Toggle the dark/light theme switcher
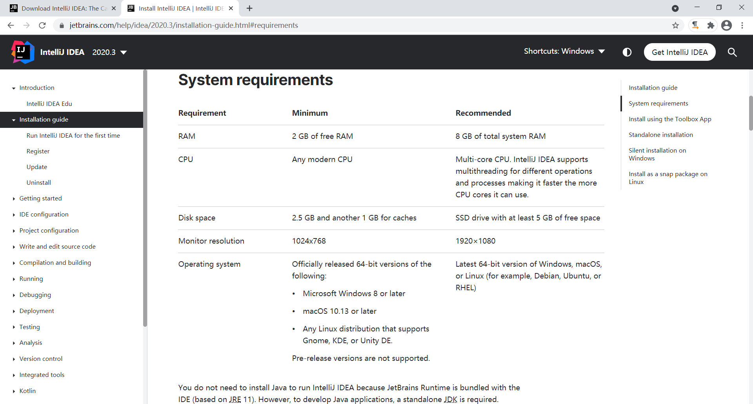753x404 pixels. tap(627, 52)
